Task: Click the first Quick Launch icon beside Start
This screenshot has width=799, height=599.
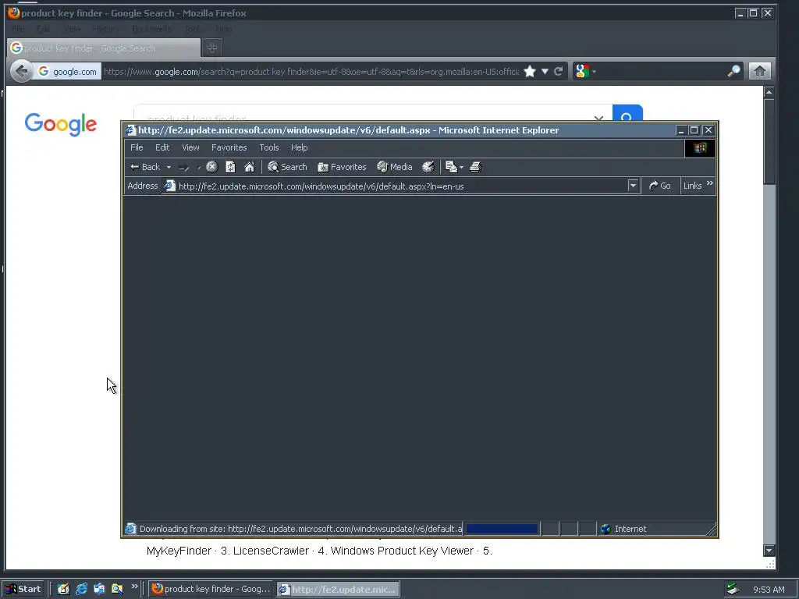Action: 63,589
